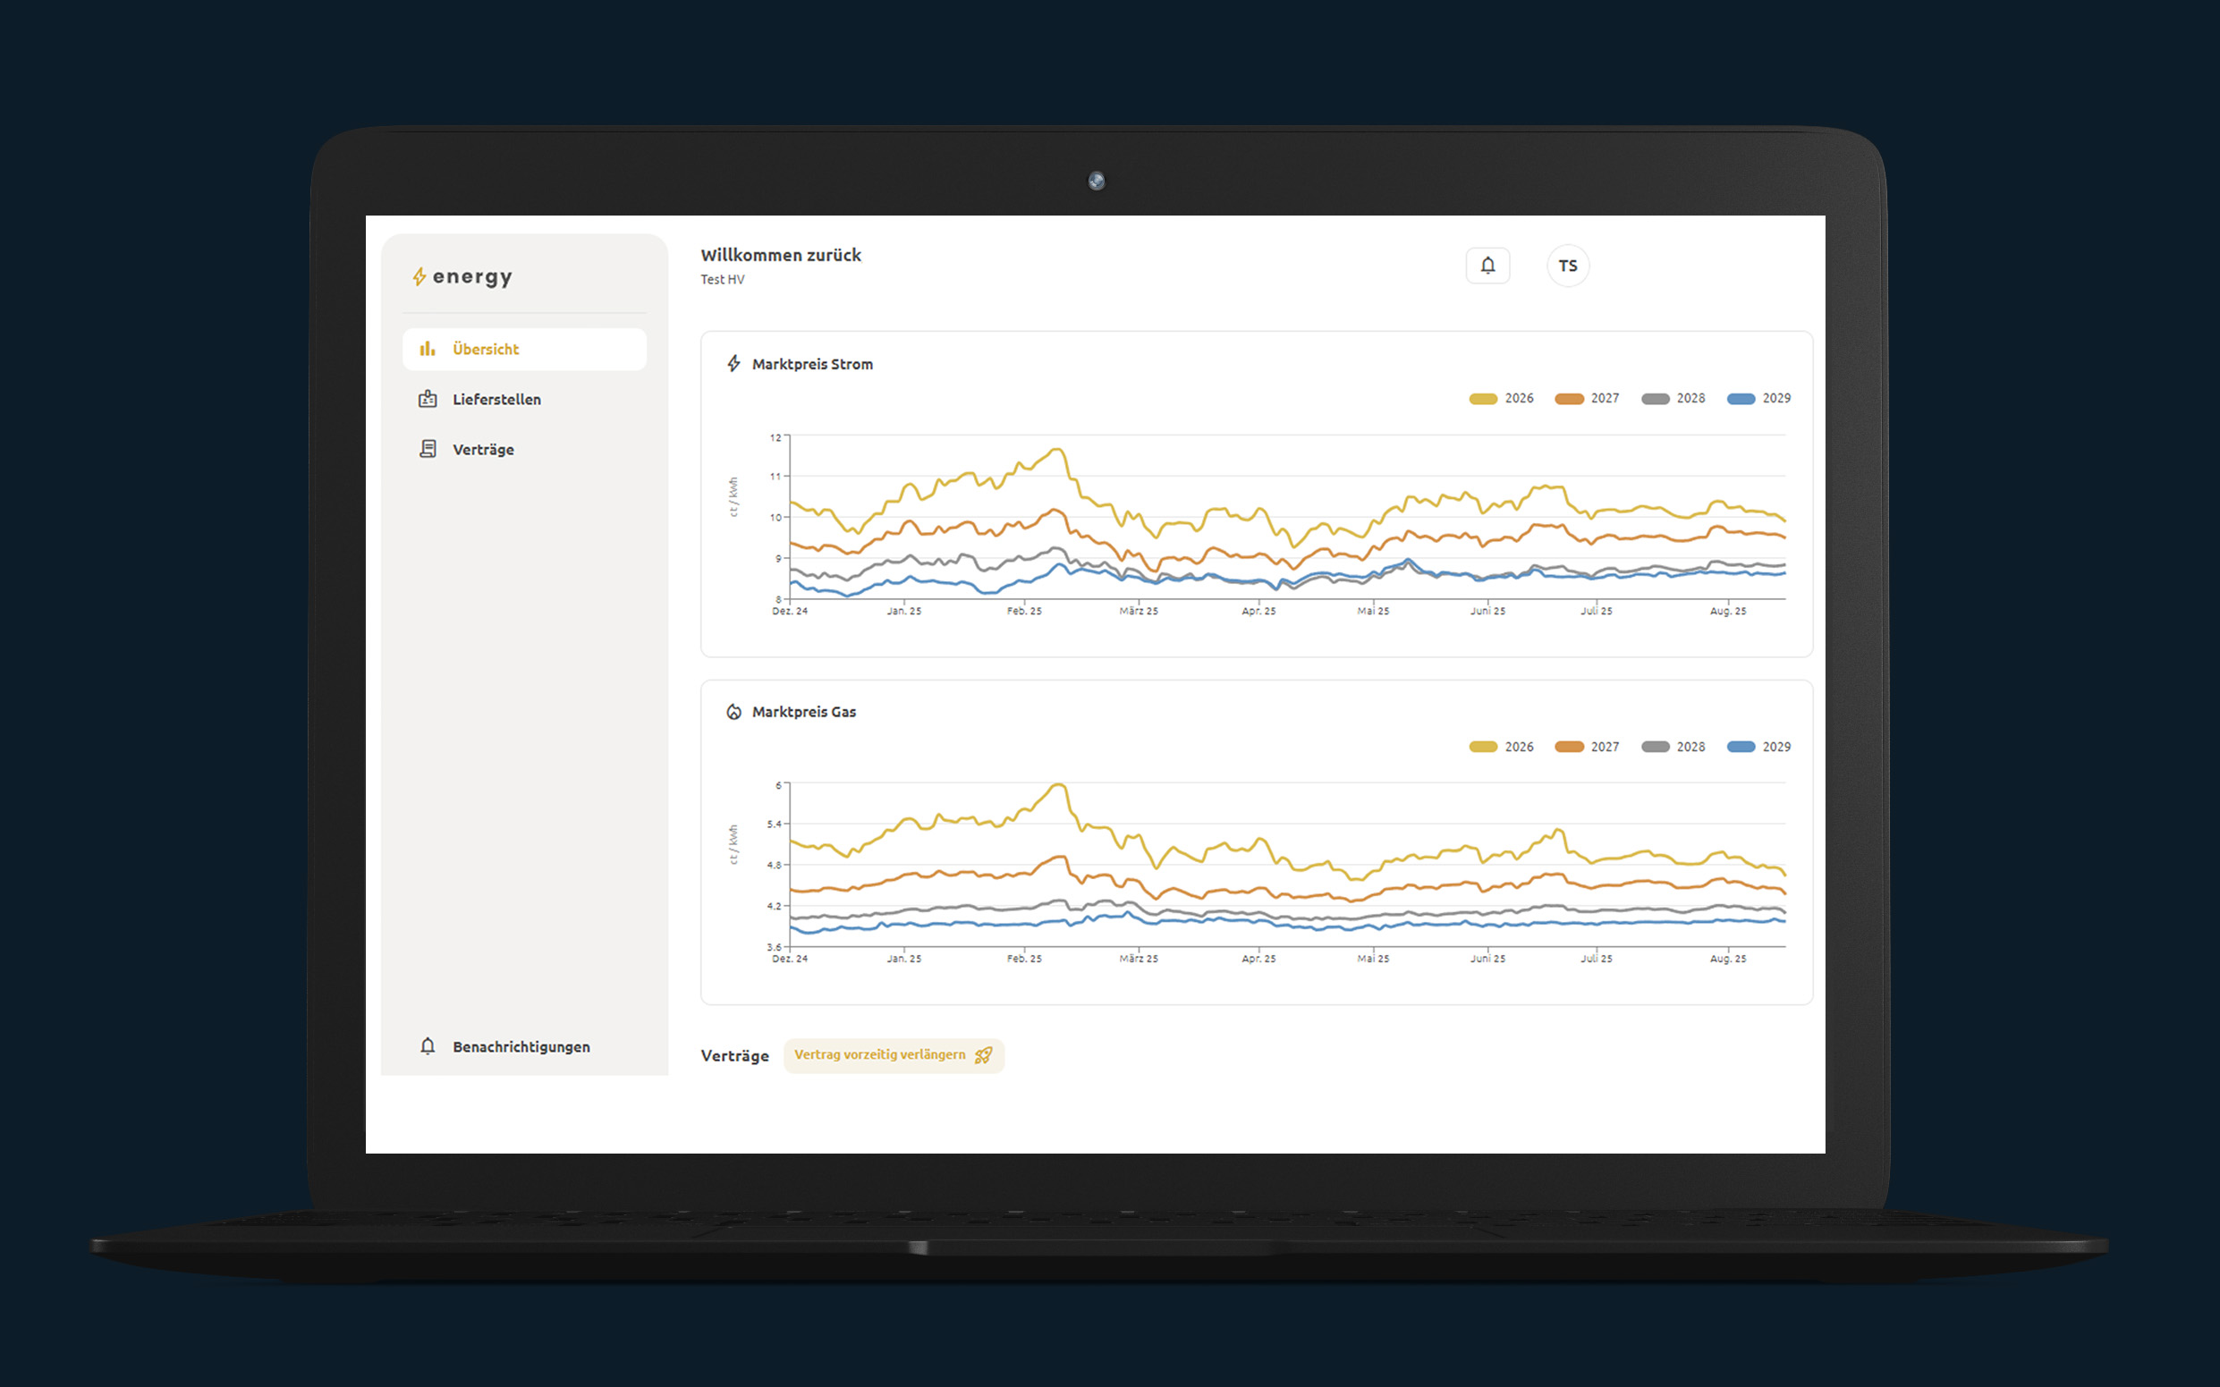Click the notification bell icon in header
Image resolution: width=2220 pixels, height=1387 pixels.
(1487, 266)
